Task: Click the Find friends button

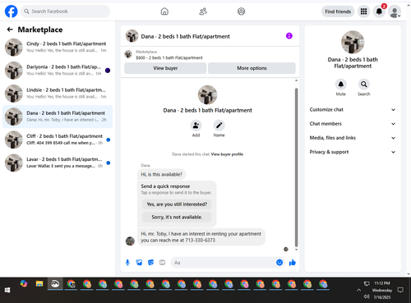Action: (x=338, y=11)
